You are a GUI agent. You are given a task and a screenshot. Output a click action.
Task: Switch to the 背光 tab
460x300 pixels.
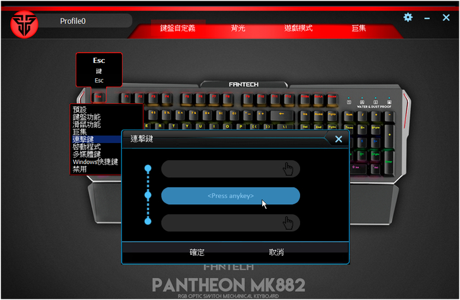[238, 28]
